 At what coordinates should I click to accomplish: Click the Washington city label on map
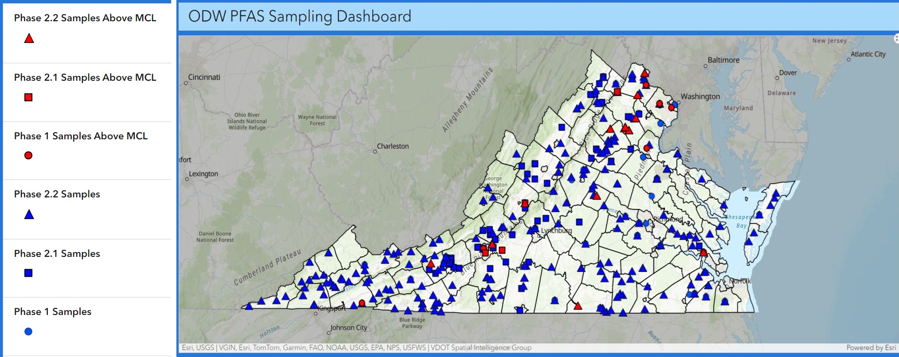pyautogui.click(x=700, y=96)
